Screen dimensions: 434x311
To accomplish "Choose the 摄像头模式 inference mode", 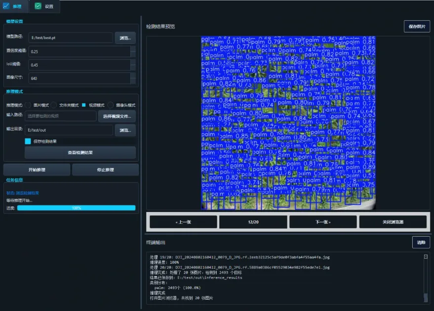I will click(x=111, y=105).
